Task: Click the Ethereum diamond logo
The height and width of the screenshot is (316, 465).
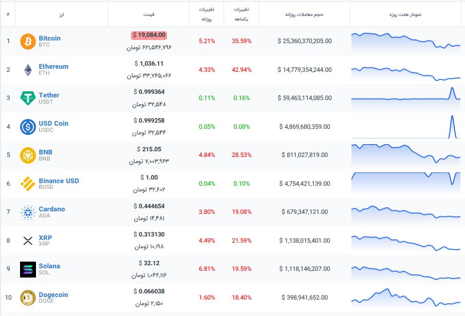Action: click(28, 70)
